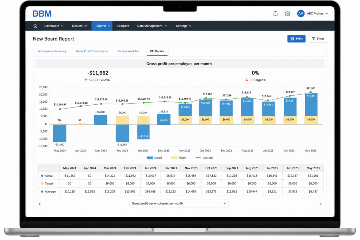Open the notifications bell
This screenshot has width=360, height=240.
[x=275, y=14]
